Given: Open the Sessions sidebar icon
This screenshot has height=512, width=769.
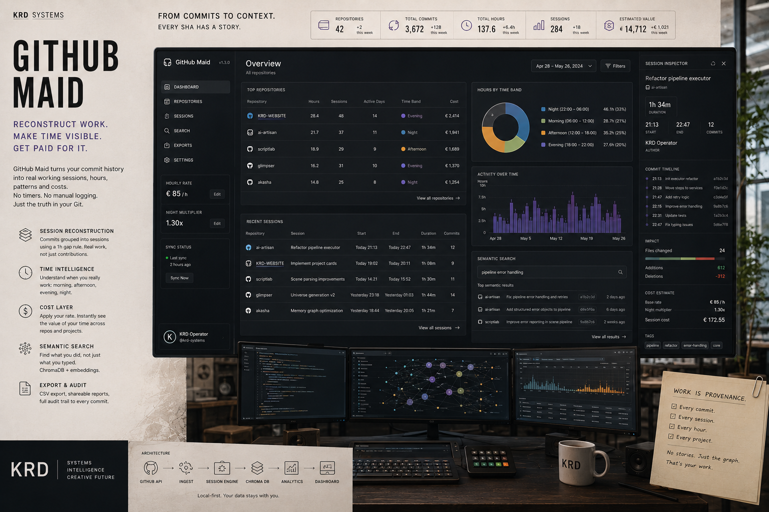Looking at the screenshot, I should [167, 116].
